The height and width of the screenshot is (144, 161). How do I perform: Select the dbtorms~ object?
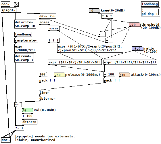(x=47, y=98)
